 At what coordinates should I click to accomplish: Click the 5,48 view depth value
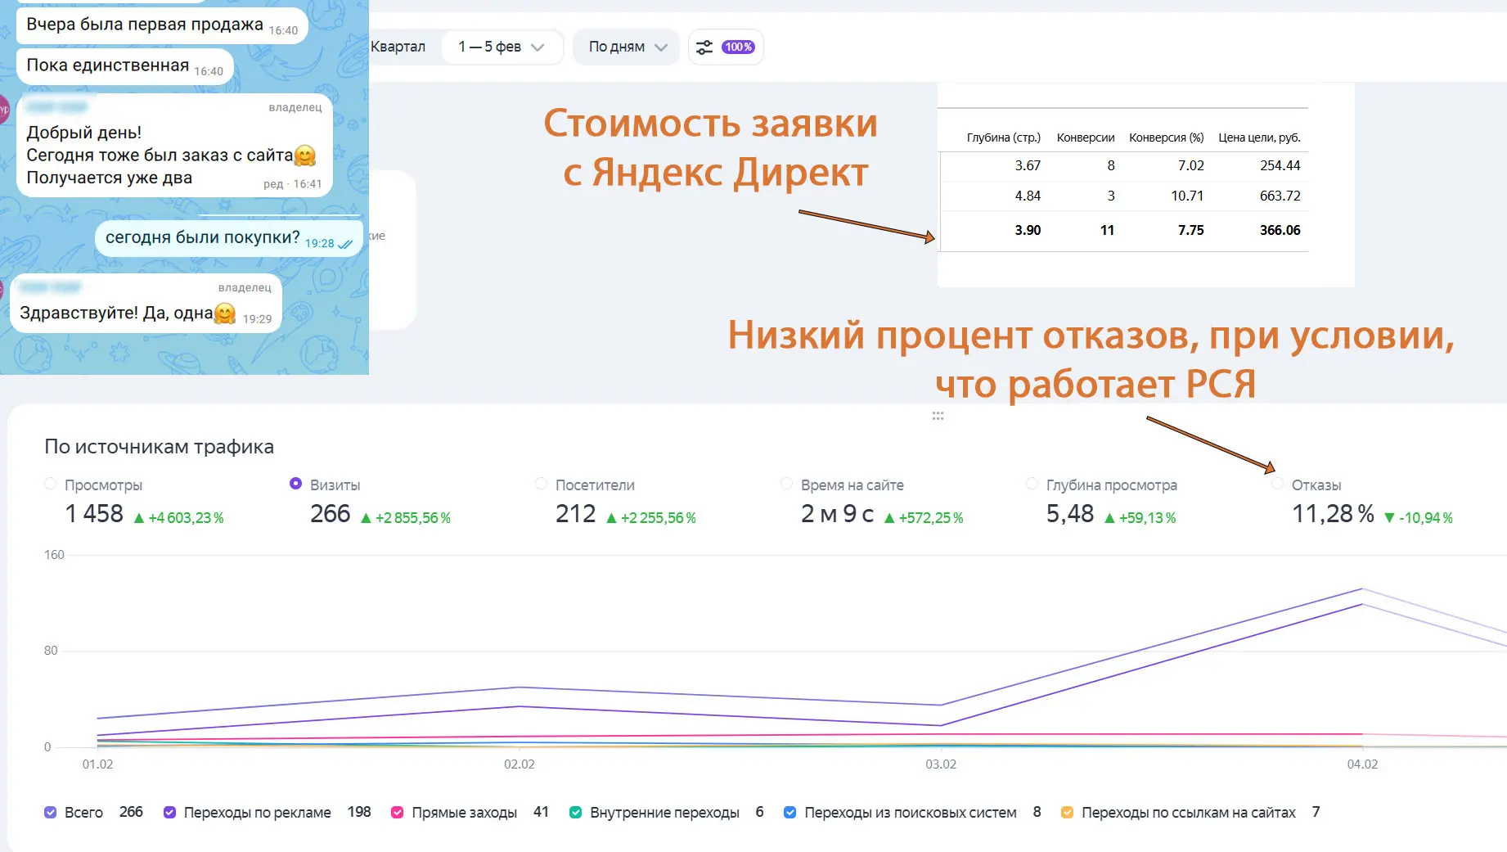pyautogui.click(x=1070, y=514)
